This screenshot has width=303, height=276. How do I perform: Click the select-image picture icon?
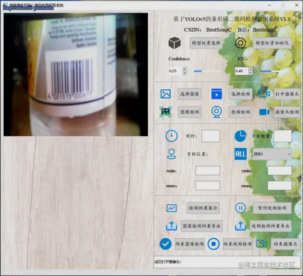[165, 94]
